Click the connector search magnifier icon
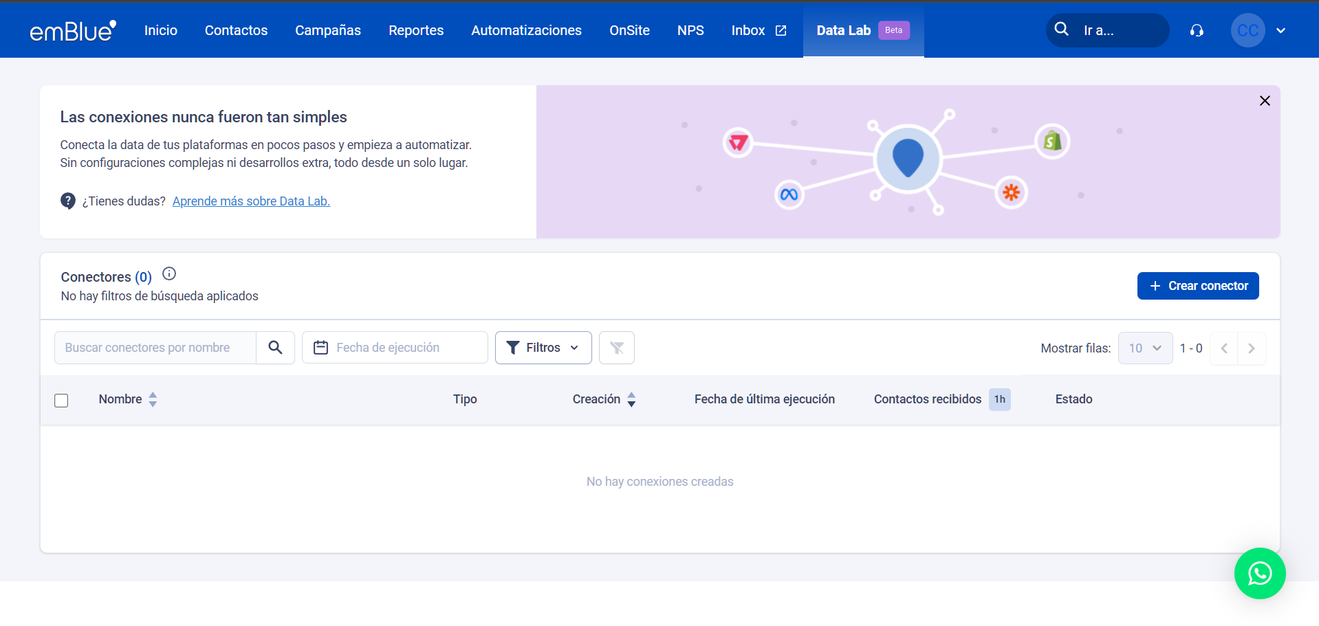This screenshot has height=626, width=1319. (275, 348)
